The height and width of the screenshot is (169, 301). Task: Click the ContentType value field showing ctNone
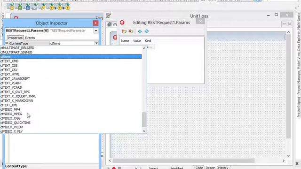tap(72, 43)
